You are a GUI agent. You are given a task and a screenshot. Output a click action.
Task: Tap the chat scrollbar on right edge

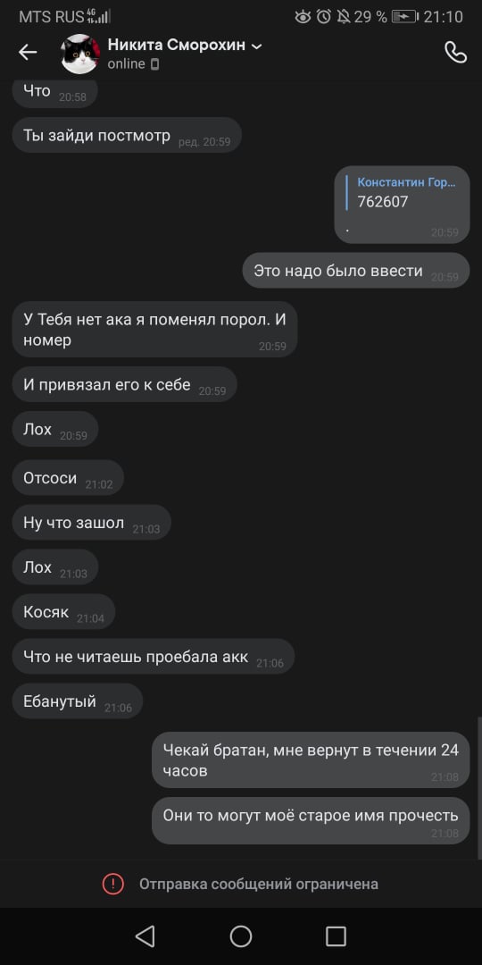point(479,788)
